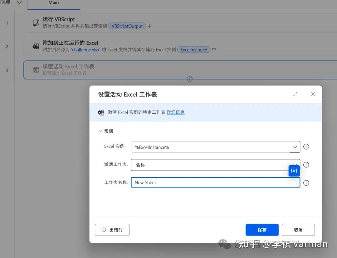
Task: Click the Run VBScript action icon in step 1
Action: (x=36, y=22)
